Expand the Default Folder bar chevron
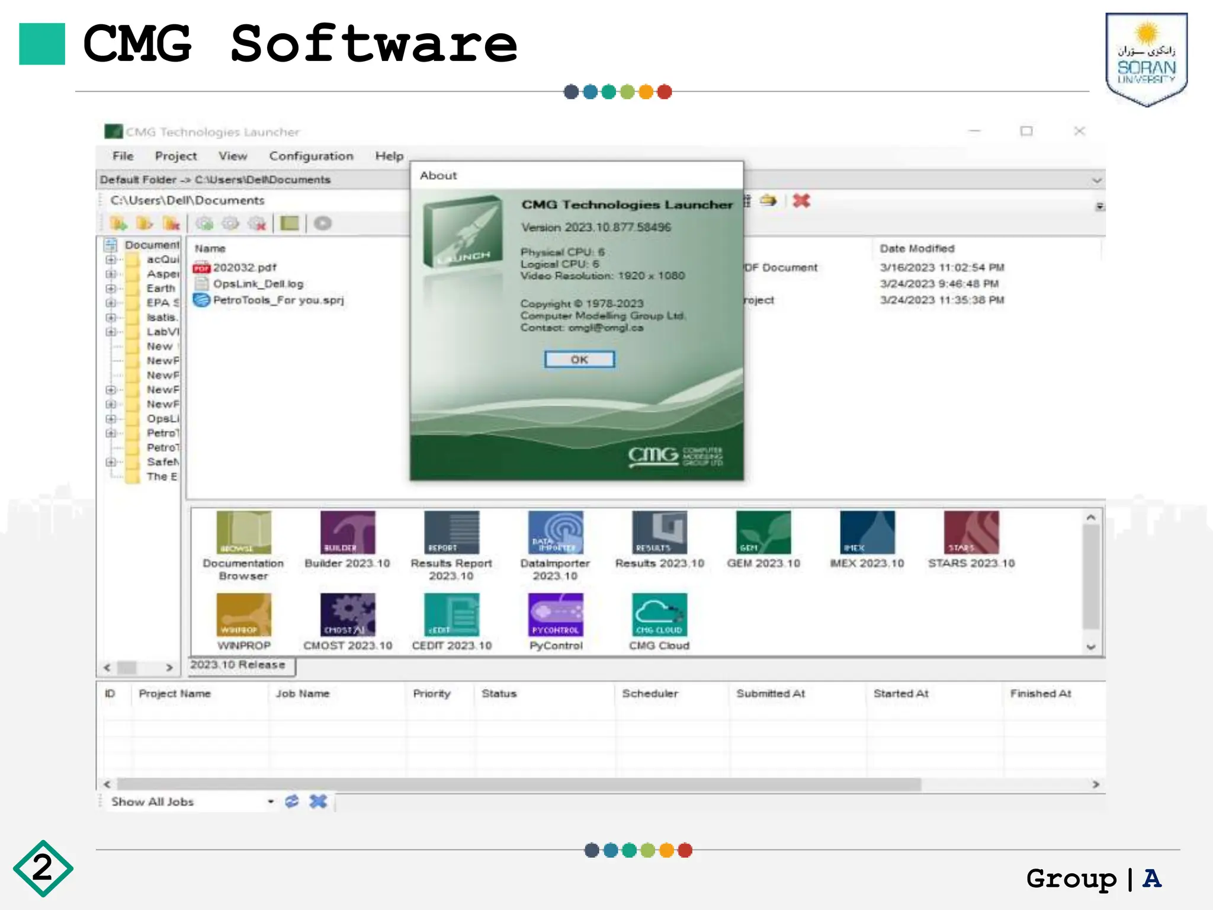The width and height of the screenshot is (1213, 910). tap(1097, 180)
